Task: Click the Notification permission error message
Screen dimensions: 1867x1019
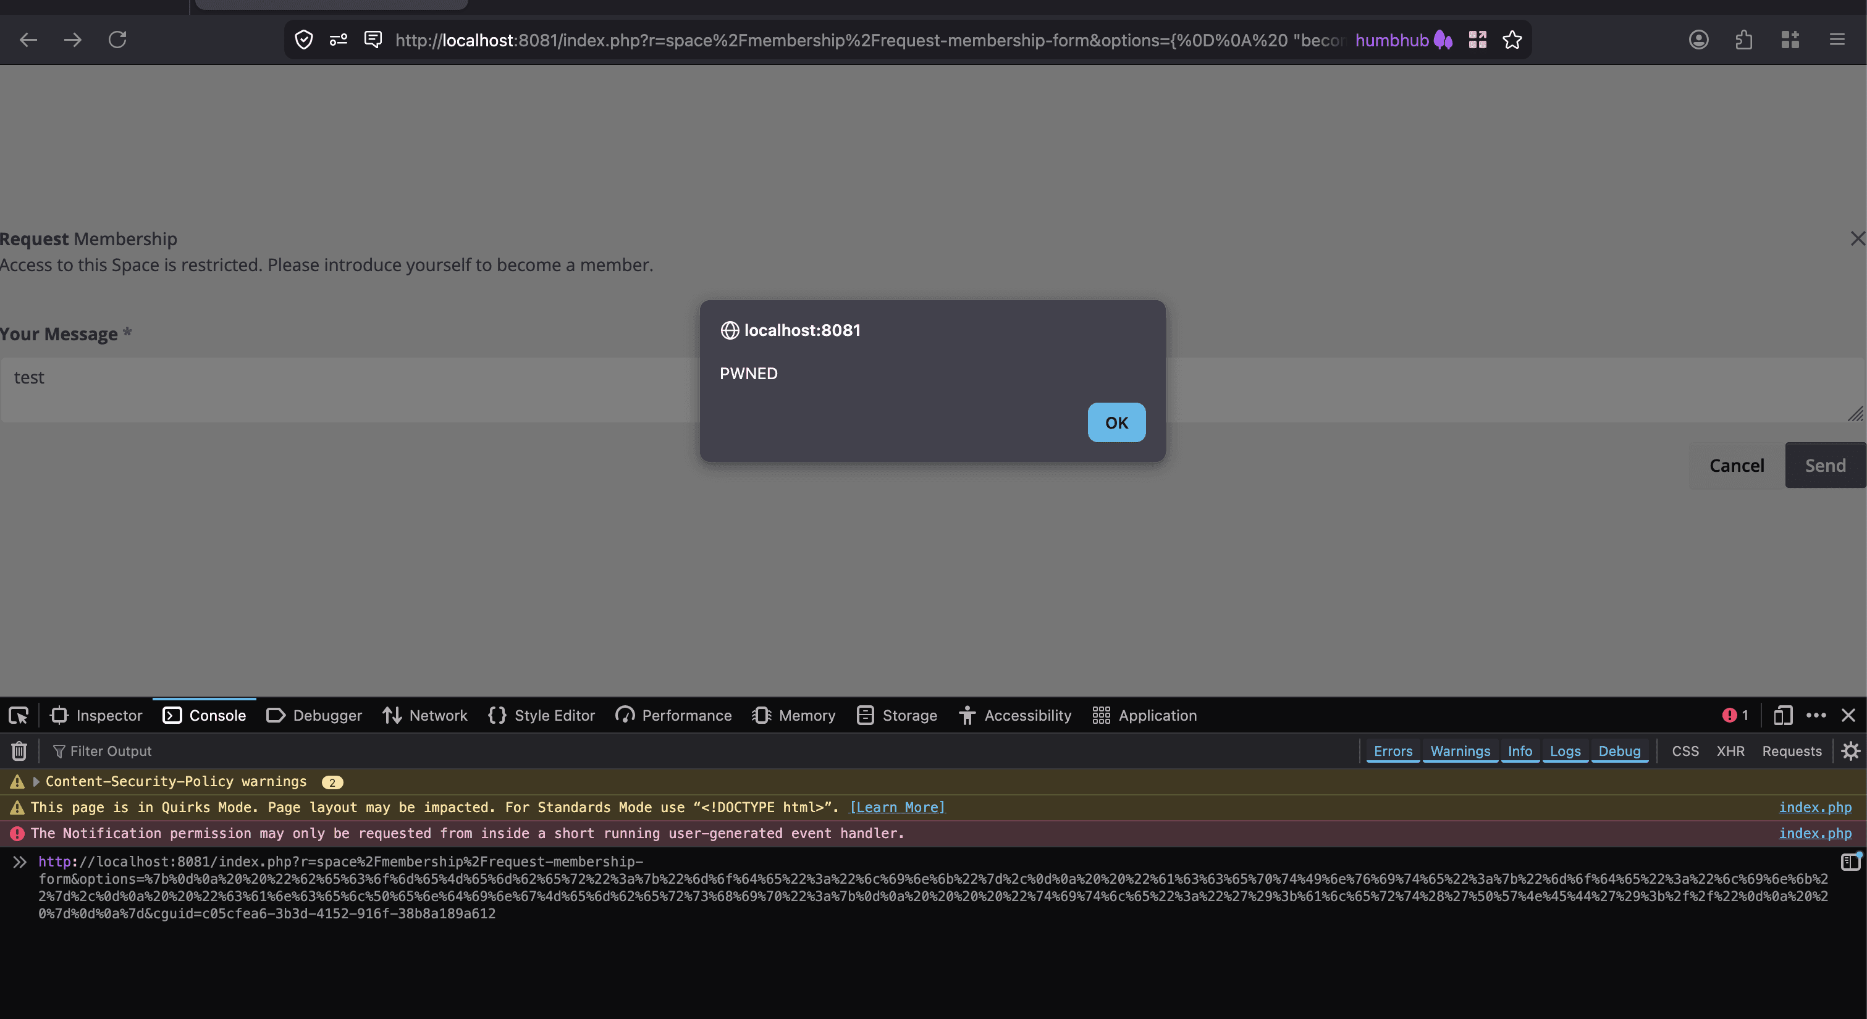Action: [x=468, y=832]
